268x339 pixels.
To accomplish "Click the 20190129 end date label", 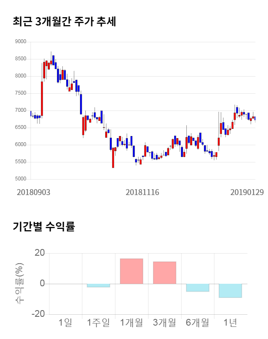I will 248,193.
